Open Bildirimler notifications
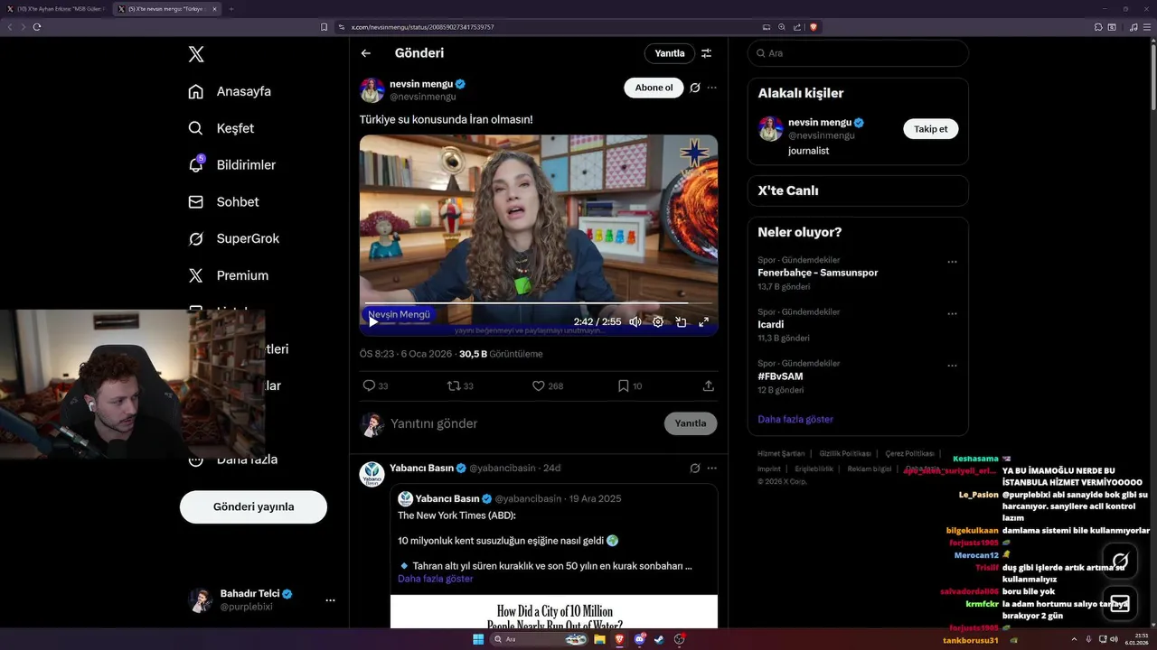This screenshot has width=1157, height=650. coord(231,165)
